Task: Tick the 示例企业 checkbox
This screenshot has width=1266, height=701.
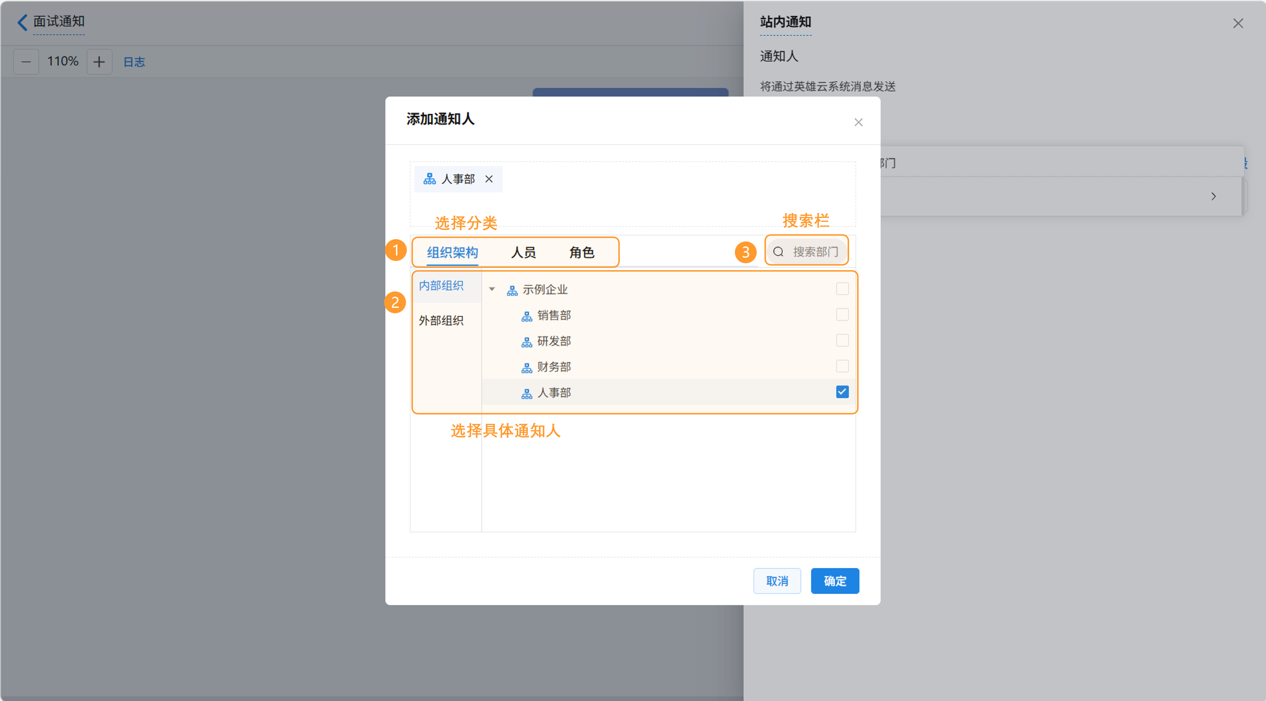Action: pos(842,289)
